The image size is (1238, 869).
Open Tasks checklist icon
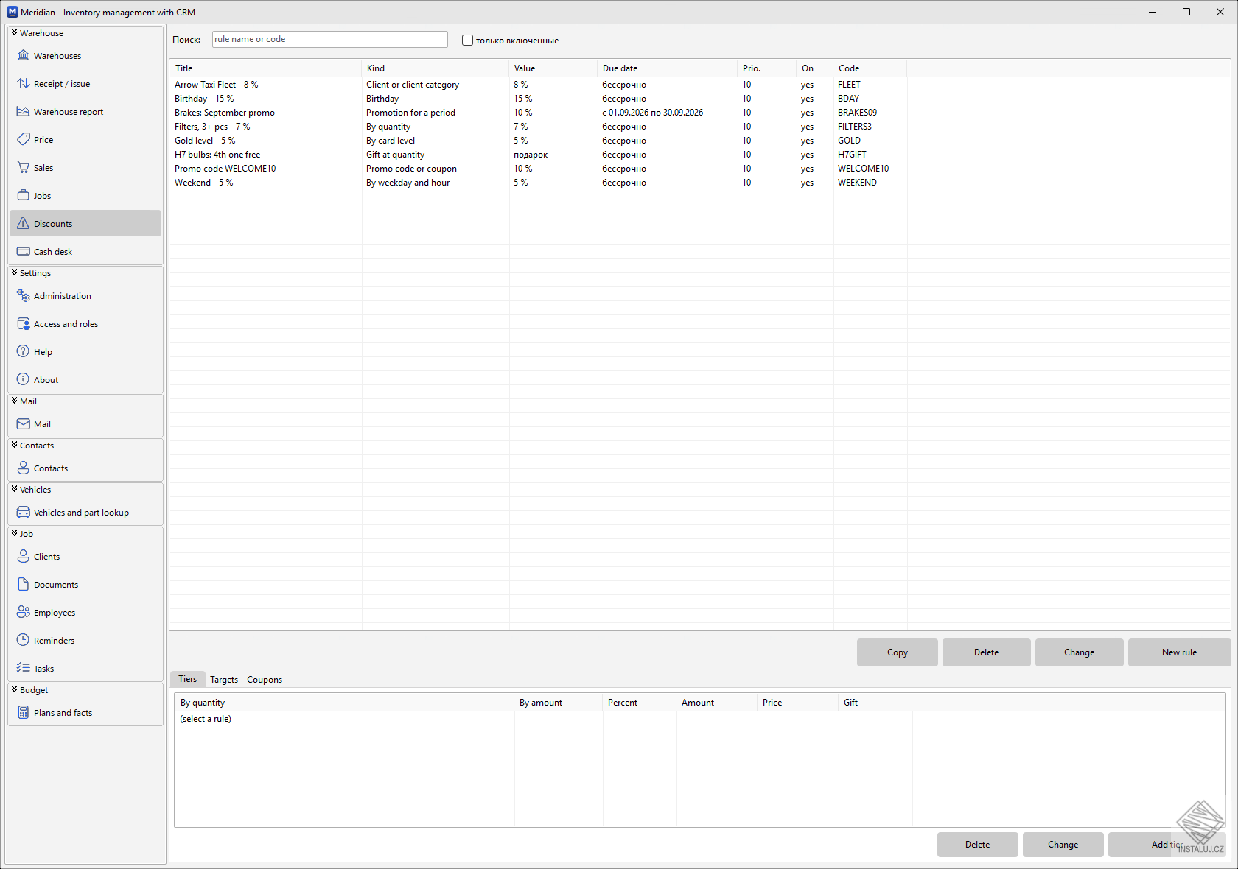click(24, 669)
